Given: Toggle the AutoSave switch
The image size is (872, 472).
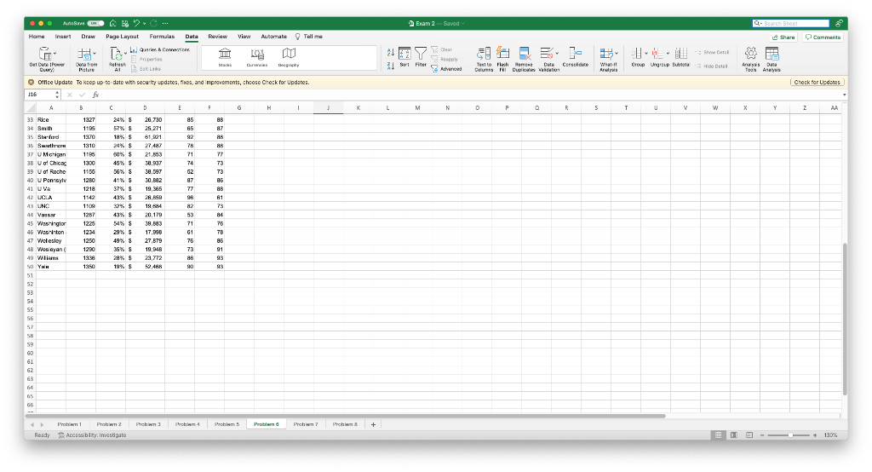Looking at the screenshot, I should click(95, 23).
